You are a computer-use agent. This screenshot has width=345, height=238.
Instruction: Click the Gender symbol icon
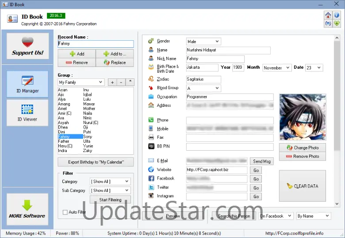click(151, 41)
